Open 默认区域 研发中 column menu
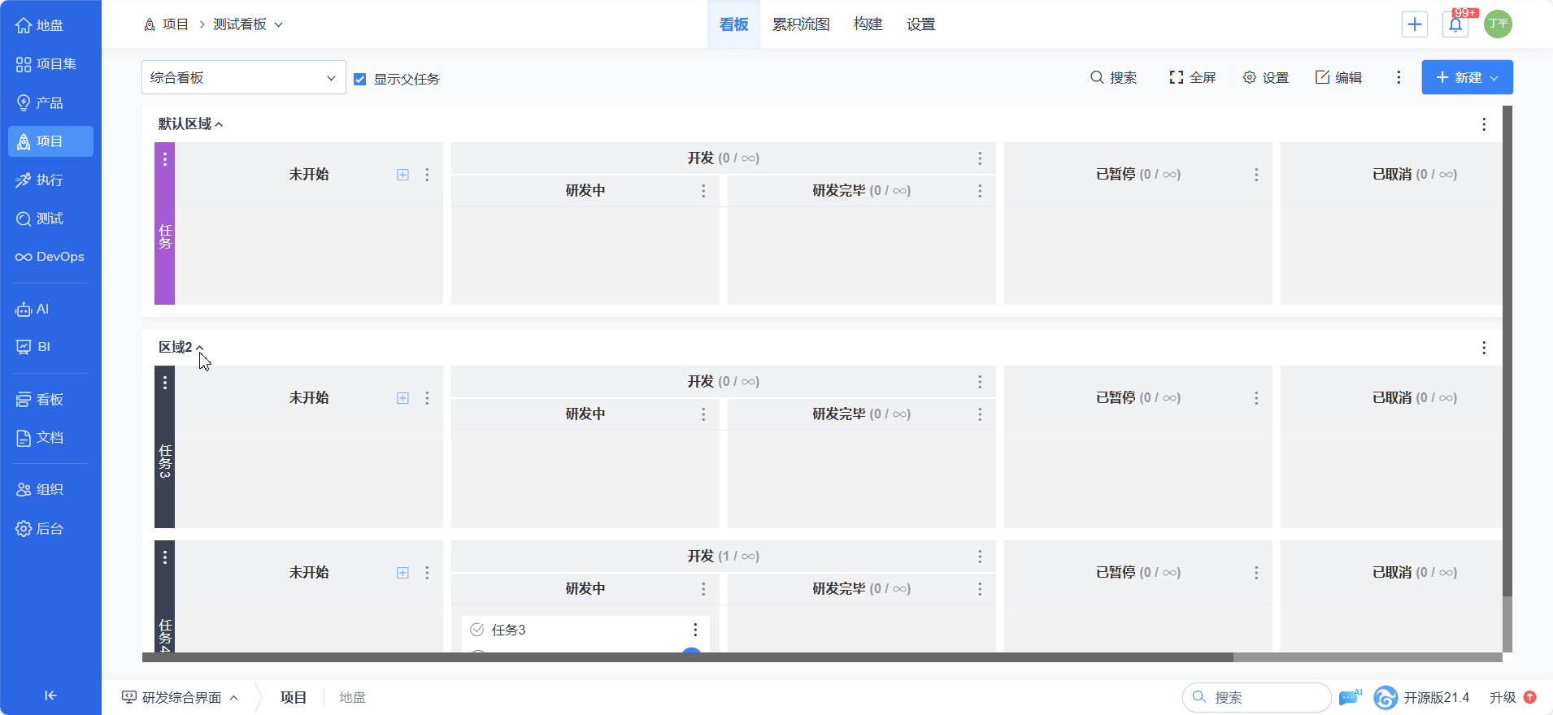This screenshot has width=1553, height=715. (x=703, y=191)
